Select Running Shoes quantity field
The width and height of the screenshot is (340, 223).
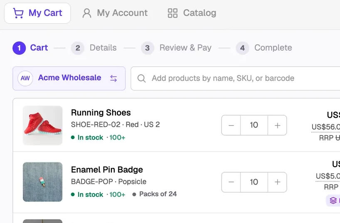click(x=254, y=125)
